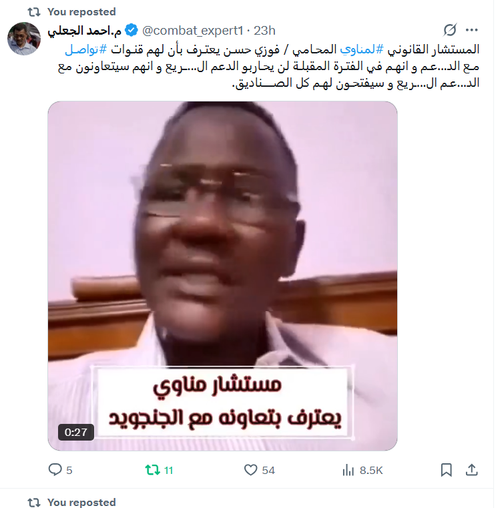
Task: Click the bottom You reposted label
Action: coord(81,502)
